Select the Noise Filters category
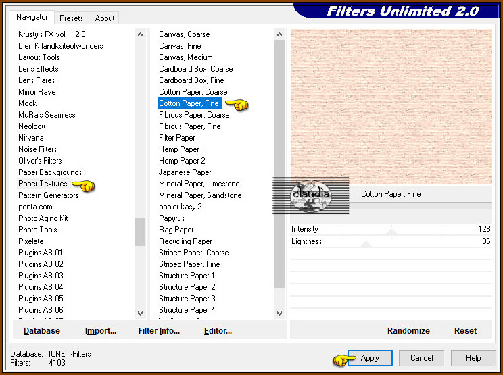Screen dimensions: 503x375 38,149
